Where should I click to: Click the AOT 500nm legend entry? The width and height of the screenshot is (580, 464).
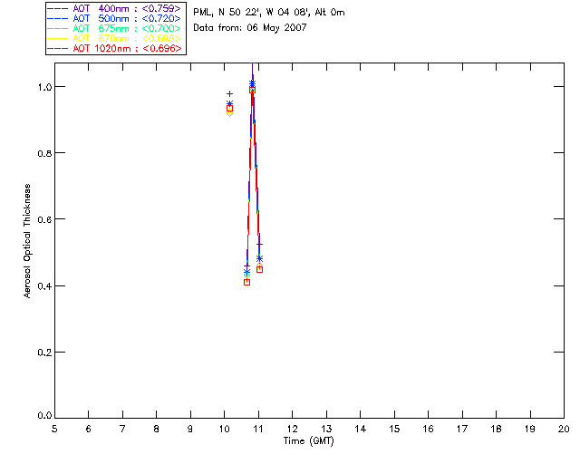coord(114,18)
